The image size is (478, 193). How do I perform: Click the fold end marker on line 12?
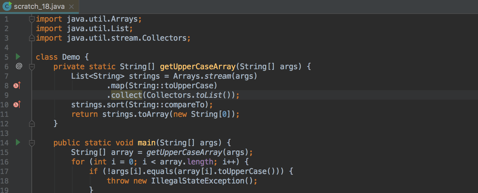click(31, 123)
